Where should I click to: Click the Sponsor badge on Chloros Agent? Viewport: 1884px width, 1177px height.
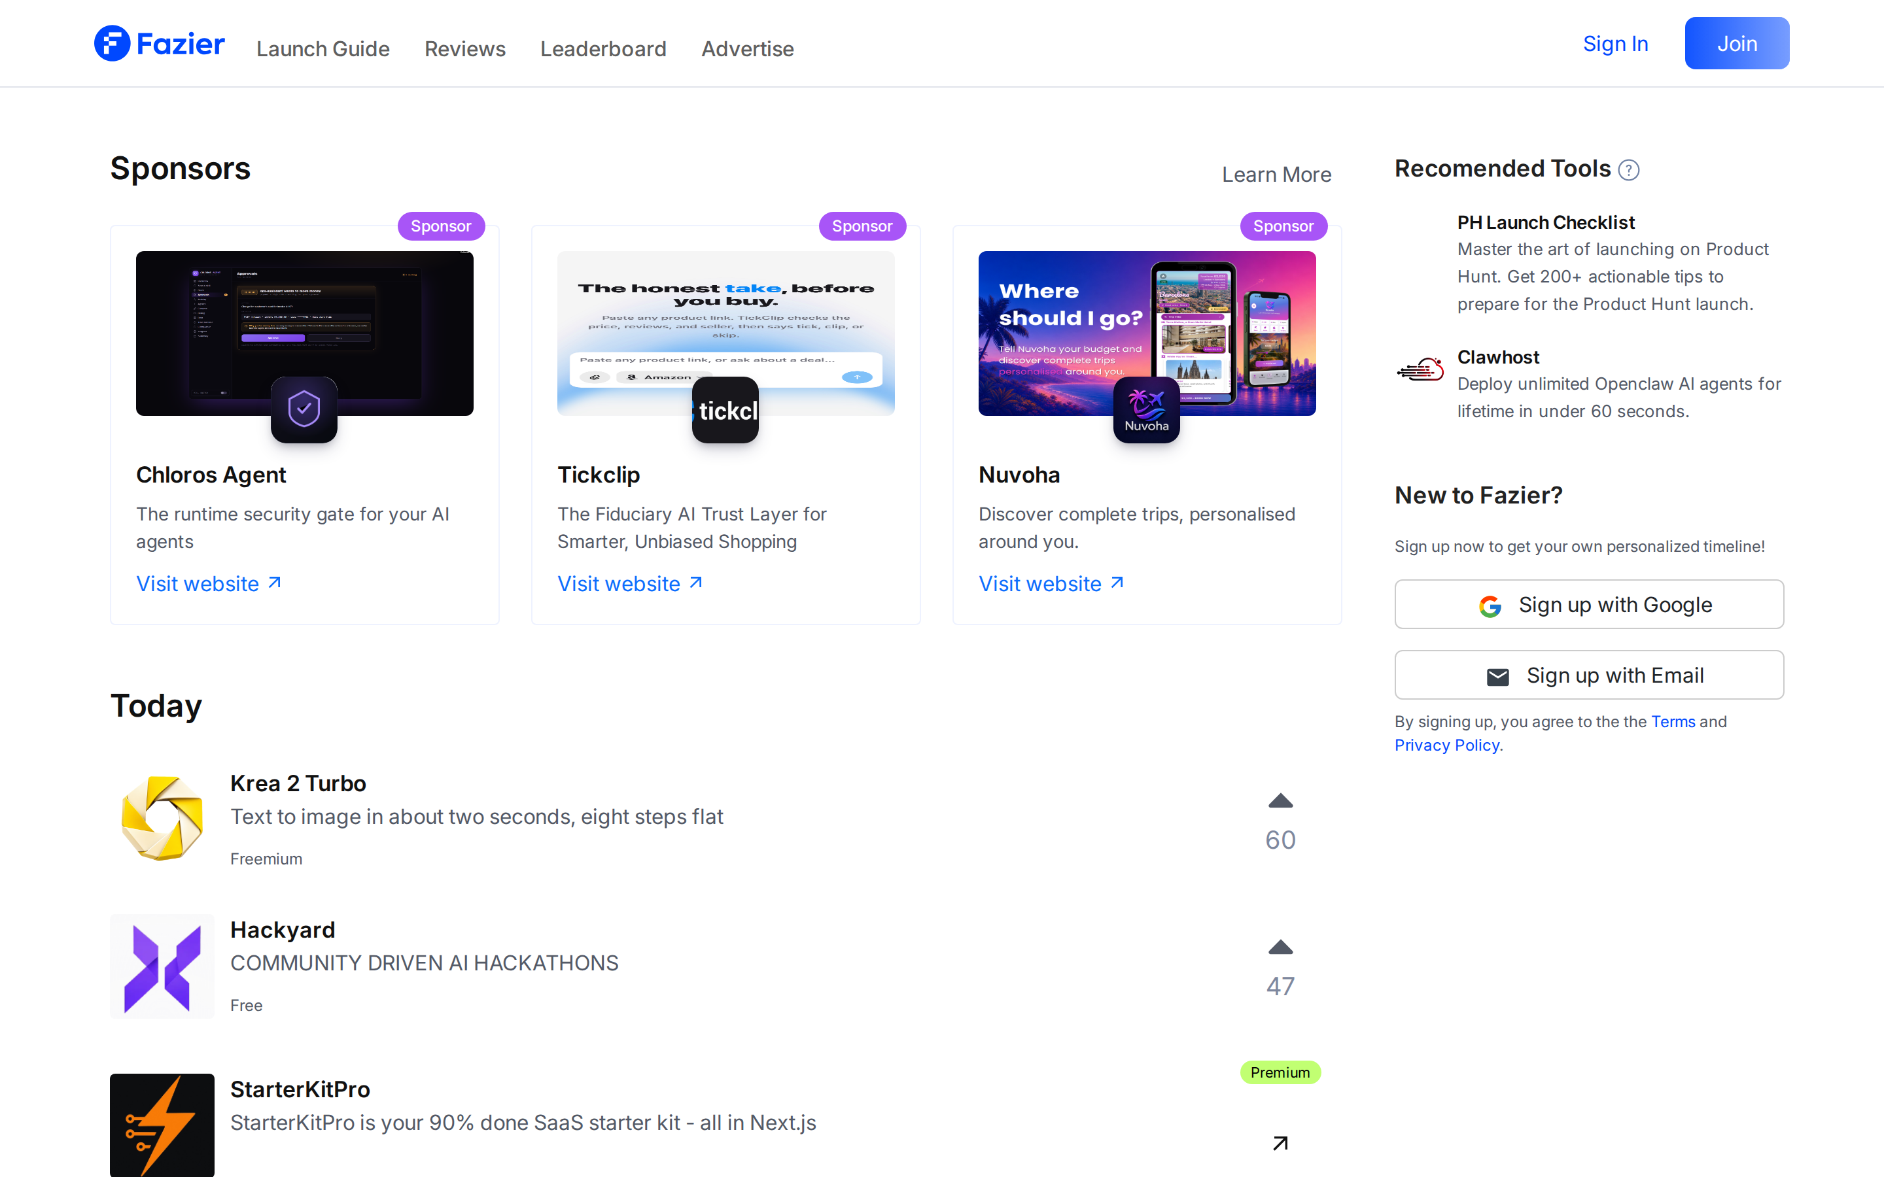[441, 226]
